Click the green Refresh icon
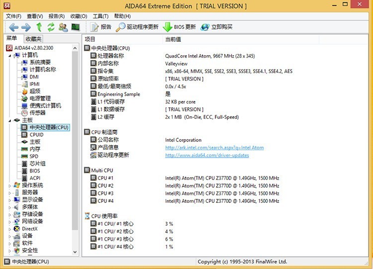The height and width of the screenshot is (269, 373). [51, 27]
